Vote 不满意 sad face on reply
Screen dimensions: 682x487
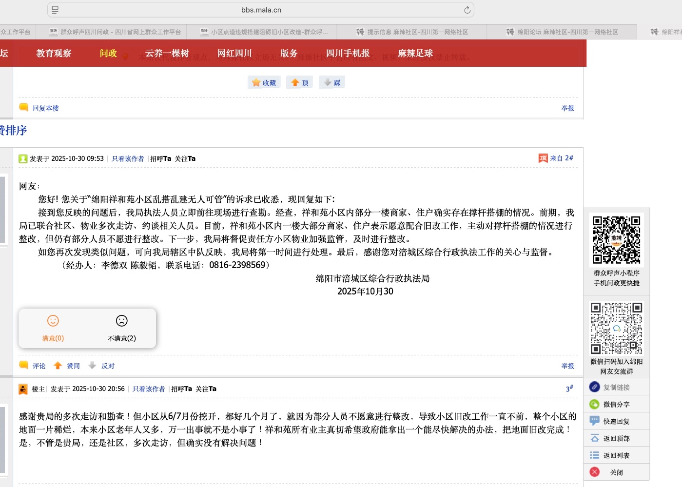point(122,328)
